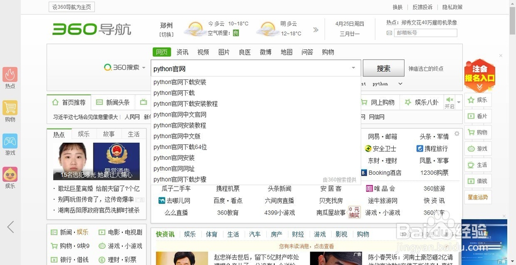Image resolution: width=516 pixels, height=265 pixels.
Task: Close the 注会报名入口 floating ad
Action: point(501,56)
